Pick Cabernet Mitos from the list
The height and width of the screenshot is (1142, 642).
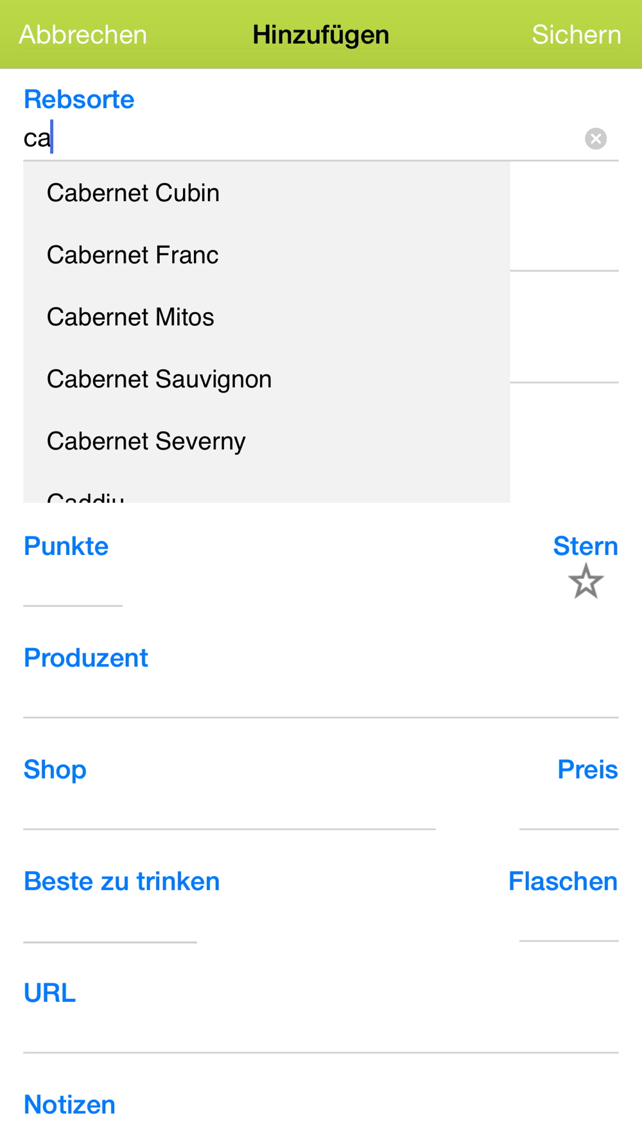[266, 317]
